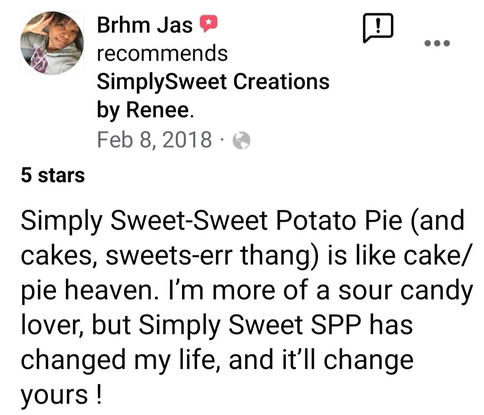484x415 pixels.
Task: Click the line "cakes, sweets-err thang) is like cake/"
Action: tap(246, 256)
